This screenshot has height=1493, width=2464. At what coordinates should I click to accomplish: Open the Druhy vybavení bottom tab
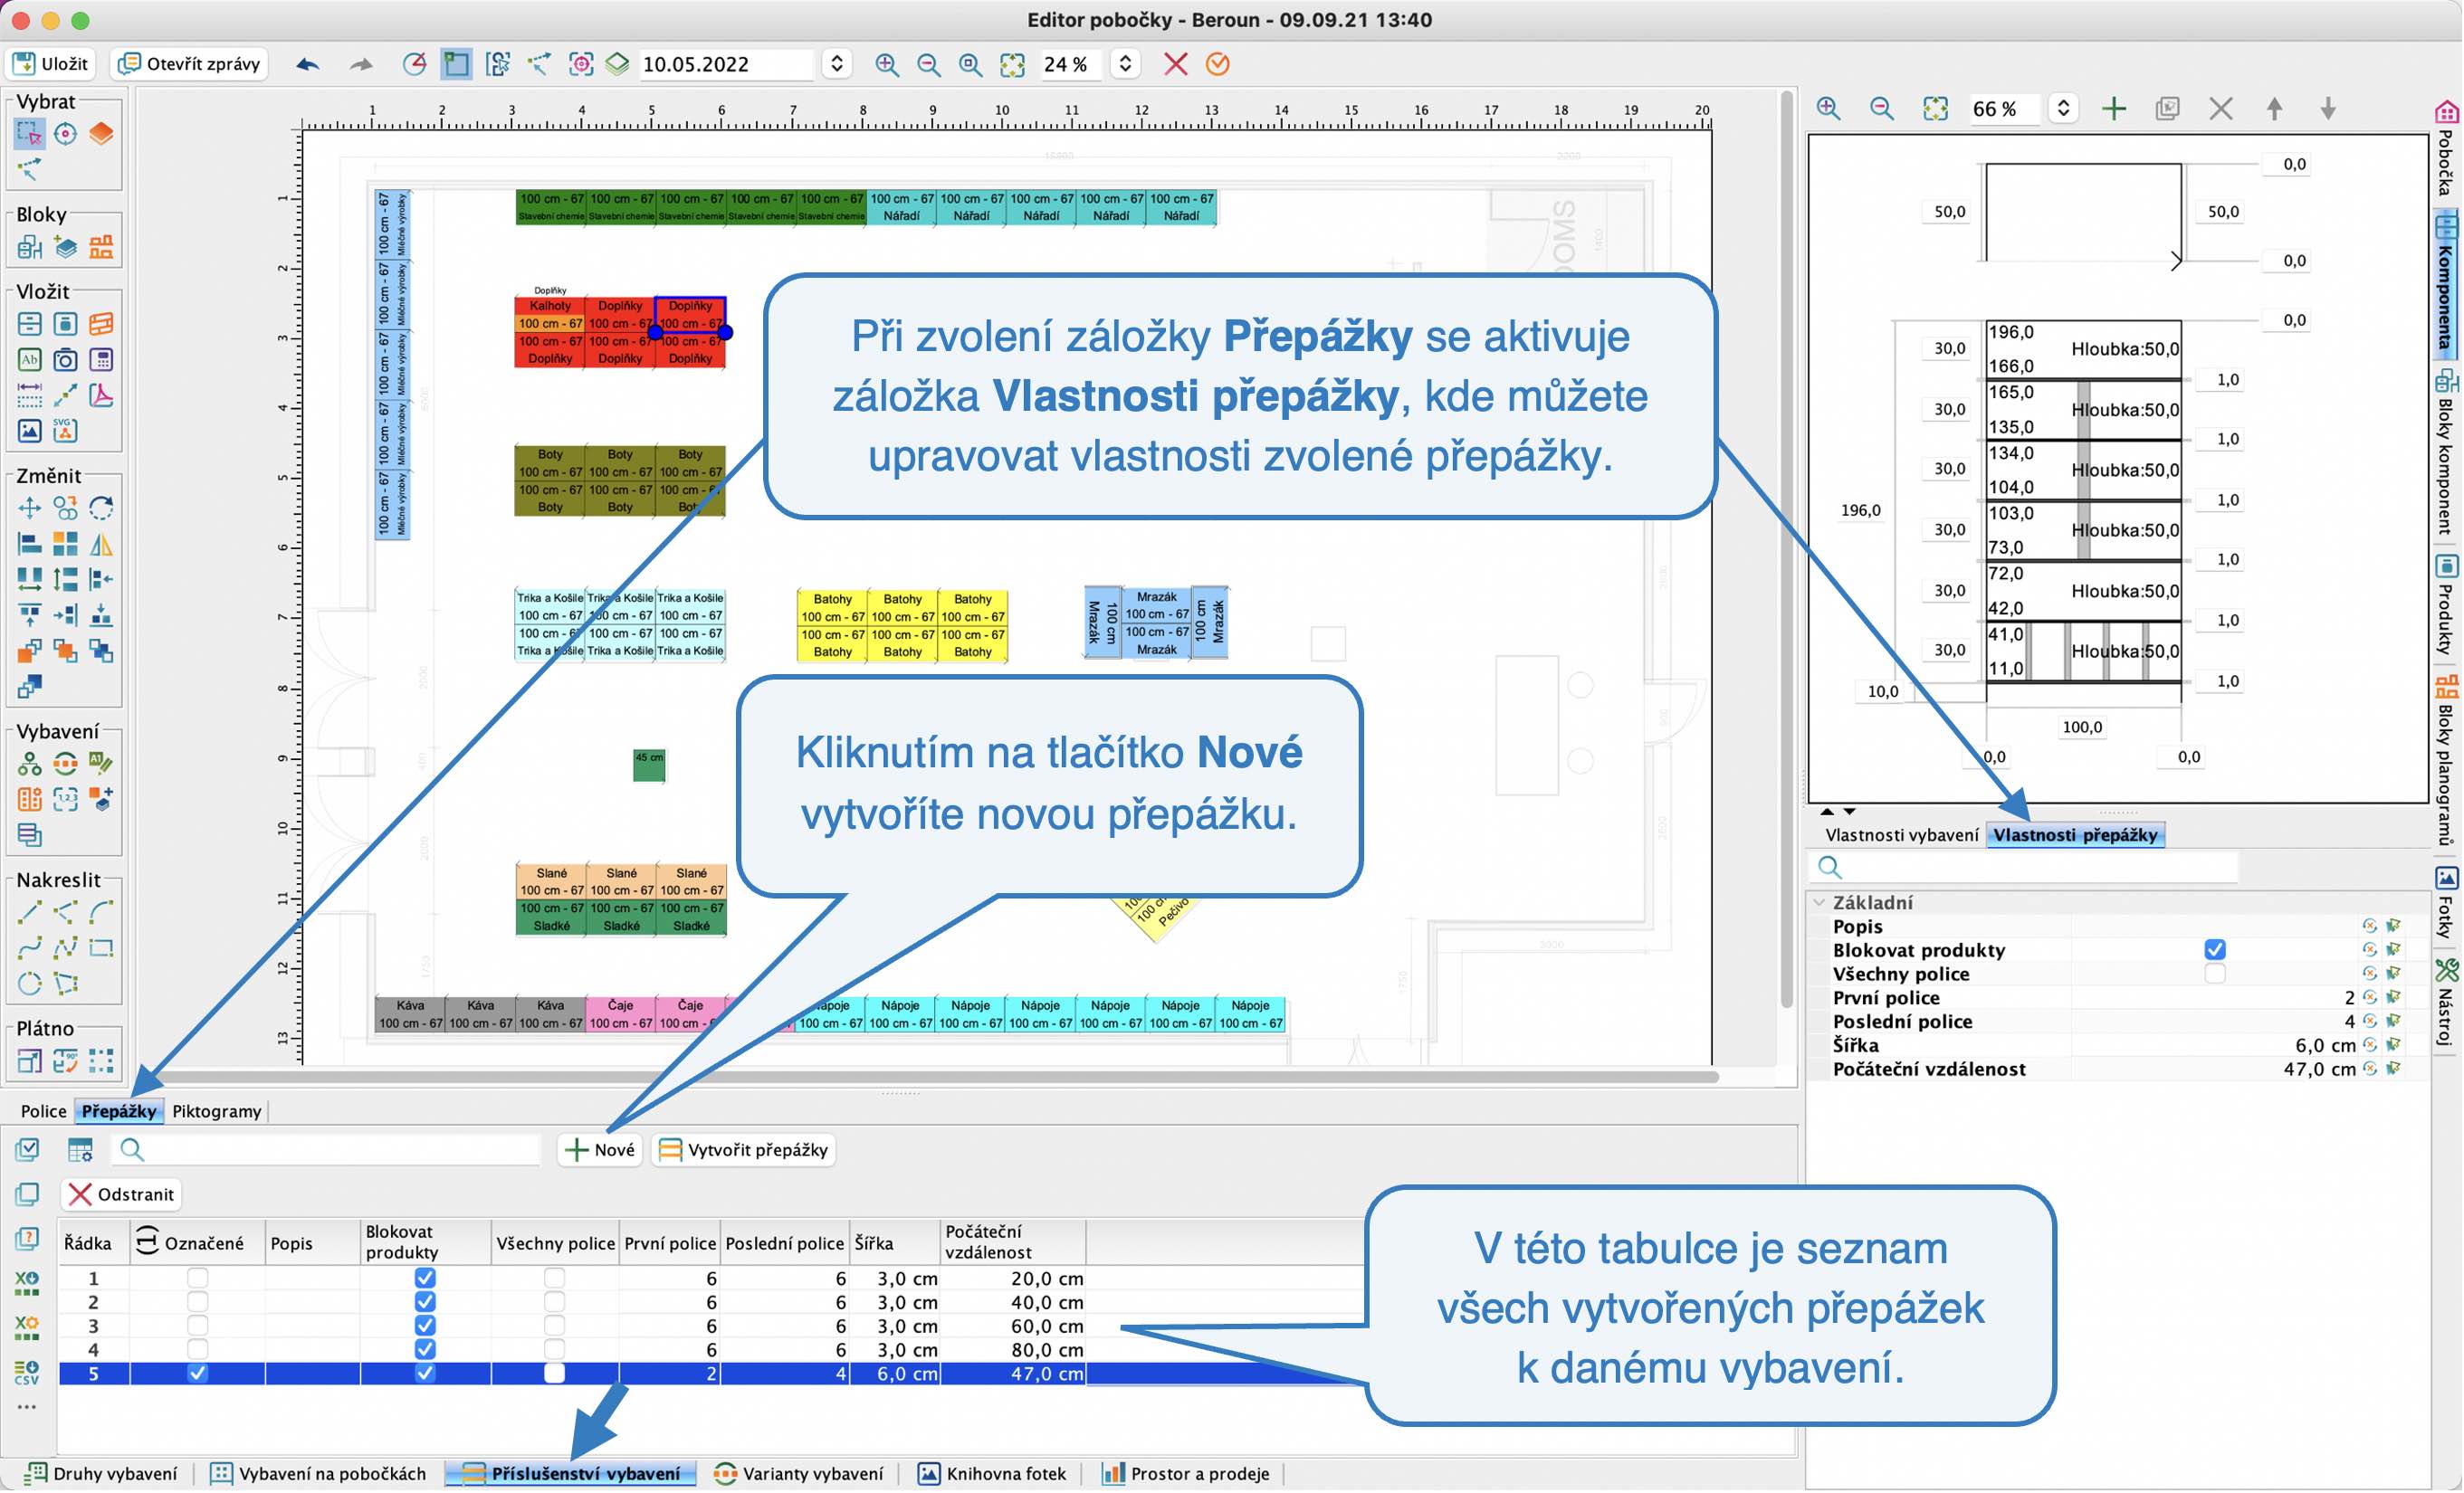click(x=101, y=1474)
